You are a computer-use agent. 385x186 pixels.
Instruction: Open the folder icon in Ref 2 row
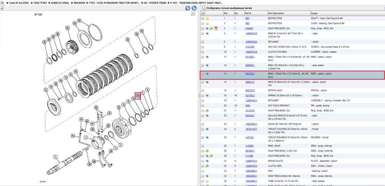[207, 23]
